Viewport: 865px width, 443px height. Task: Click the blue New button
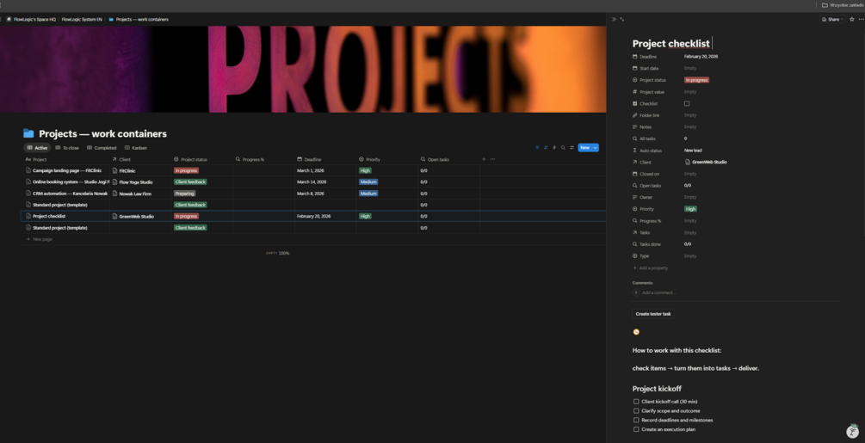[584, 148]
